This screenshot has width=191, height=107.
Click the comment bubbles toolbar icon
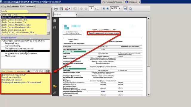[75, 9]
